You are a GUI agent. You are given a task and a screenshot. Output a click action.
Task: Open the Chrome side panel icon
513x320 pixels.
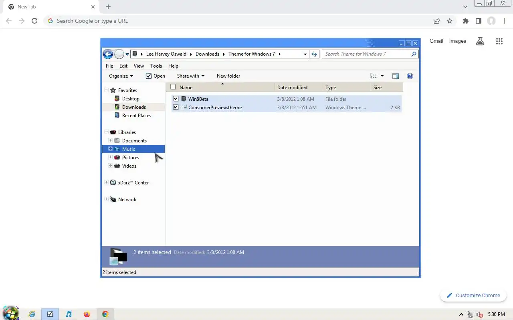(478, 21)
